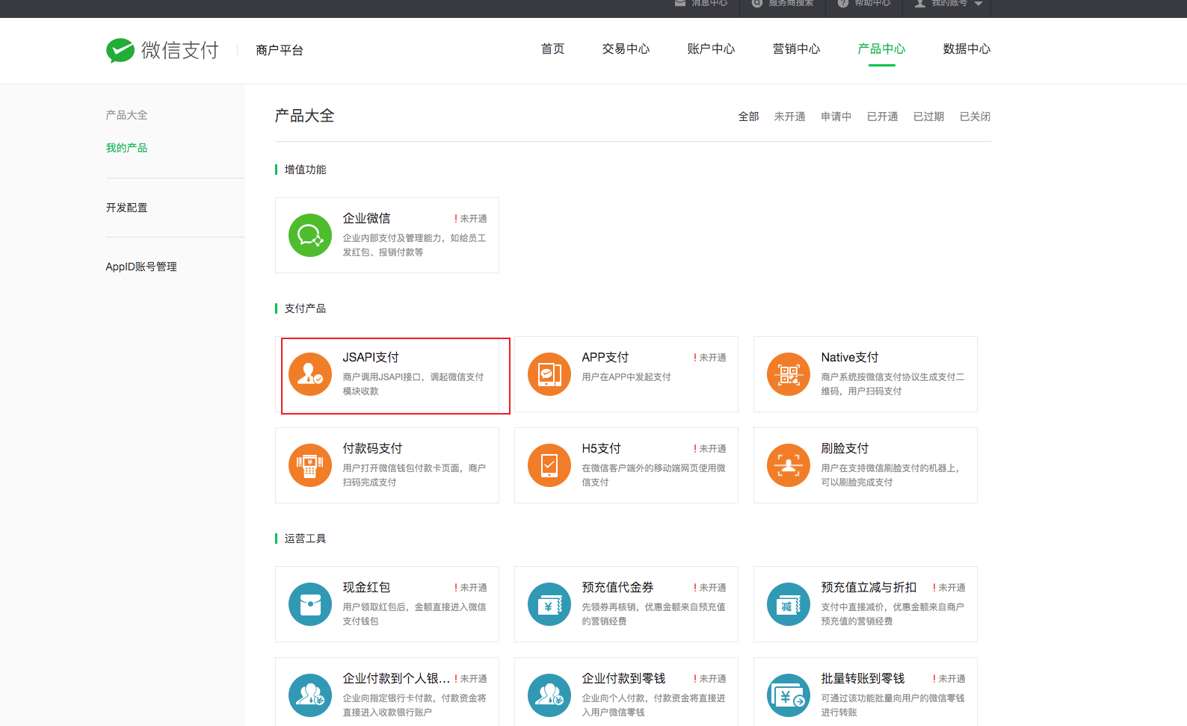Viewport: 1187px width, 726px height.
Task: Go to 首页 in main navigation
Action: click(x=553, y=49)
